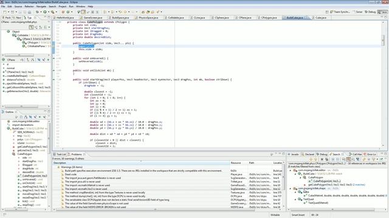Switch to the Debug perspective
Viewport: 389px width, 218px height.
(x=370, y=12)
